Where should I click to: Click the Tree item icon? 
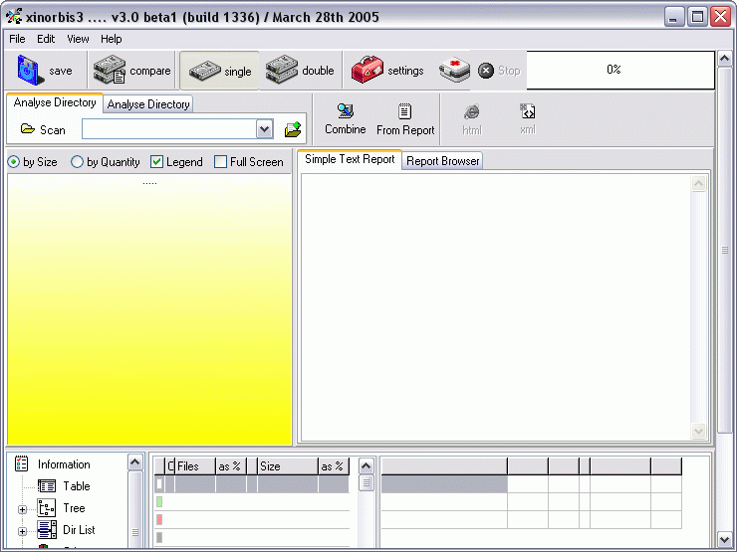pyautogui.click(x=47, y=508)
